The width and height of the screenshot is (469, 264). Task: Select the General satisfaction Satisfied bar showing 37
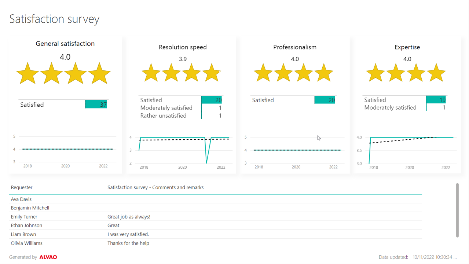[x=96, y=104]
